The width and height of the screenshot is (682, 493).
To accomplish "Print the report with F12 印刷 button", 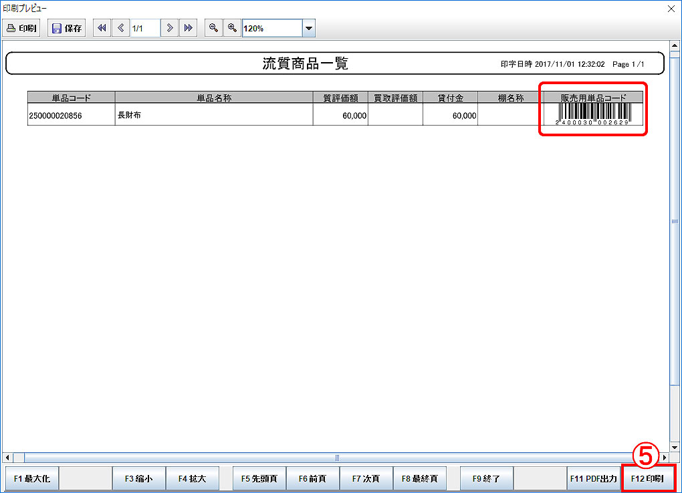I will coord(647,479).
